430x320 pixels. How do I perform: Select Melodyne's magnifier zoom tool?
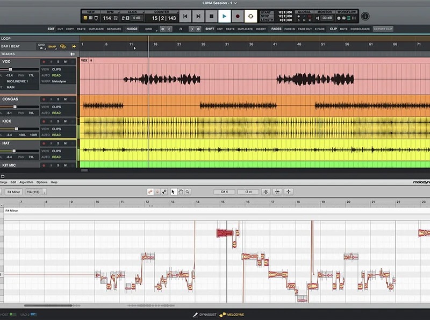tap(188, 192)
